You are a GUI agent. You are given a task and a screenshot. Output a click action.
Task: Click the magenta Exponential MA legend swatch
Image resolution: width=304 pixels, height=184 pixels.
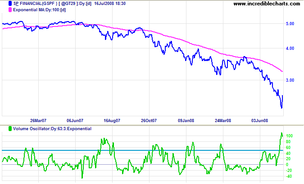click(x=10, y=10)
